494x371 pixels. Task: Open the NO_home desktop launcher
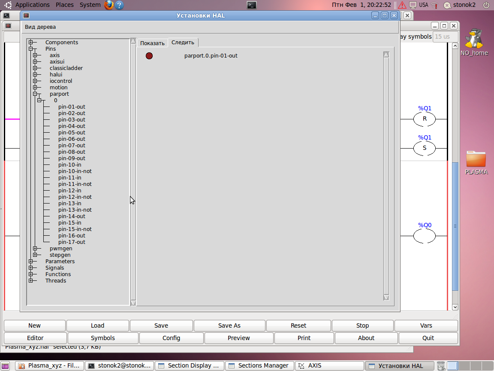[x=474, y=43]
